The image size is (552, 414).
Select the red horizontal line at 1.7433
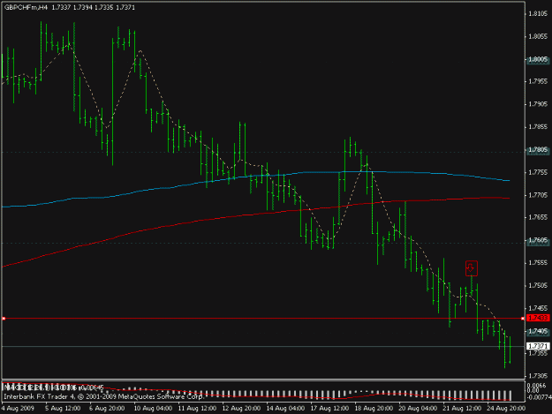pos(262,319)
